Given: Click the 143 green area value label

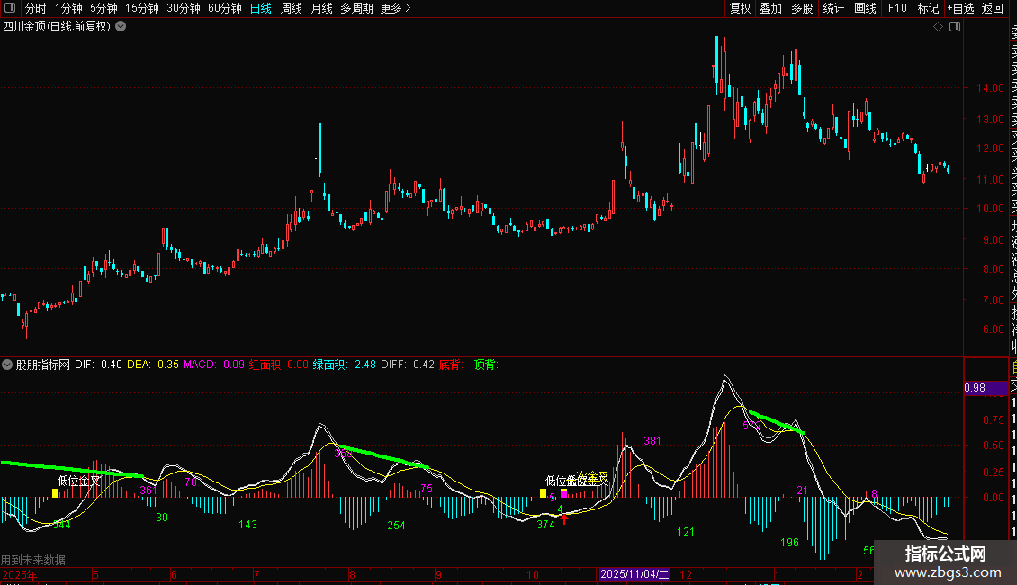Looking at the screenshot, I should click(x=247, y=524).
